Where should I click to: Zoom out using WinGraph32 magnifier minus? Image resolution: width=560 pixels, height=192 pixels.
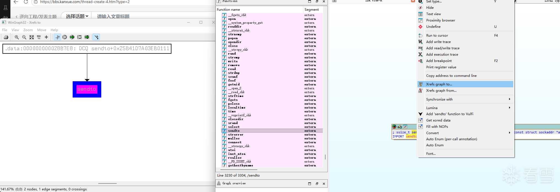tap(24, 37)
